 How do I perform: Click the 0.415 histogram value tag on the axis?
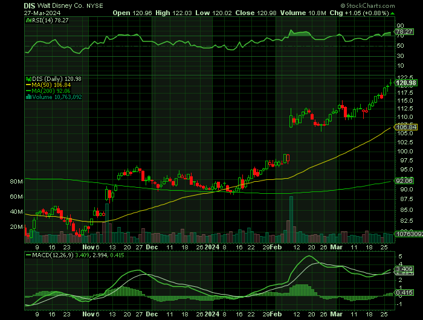point(404,292)
